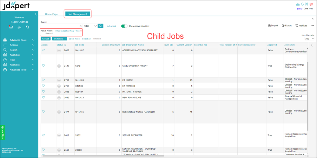Favorite the CIVIL ENGINEER PARENT job heart
This screenshot has height=158, width=317.
coord(43,65)
